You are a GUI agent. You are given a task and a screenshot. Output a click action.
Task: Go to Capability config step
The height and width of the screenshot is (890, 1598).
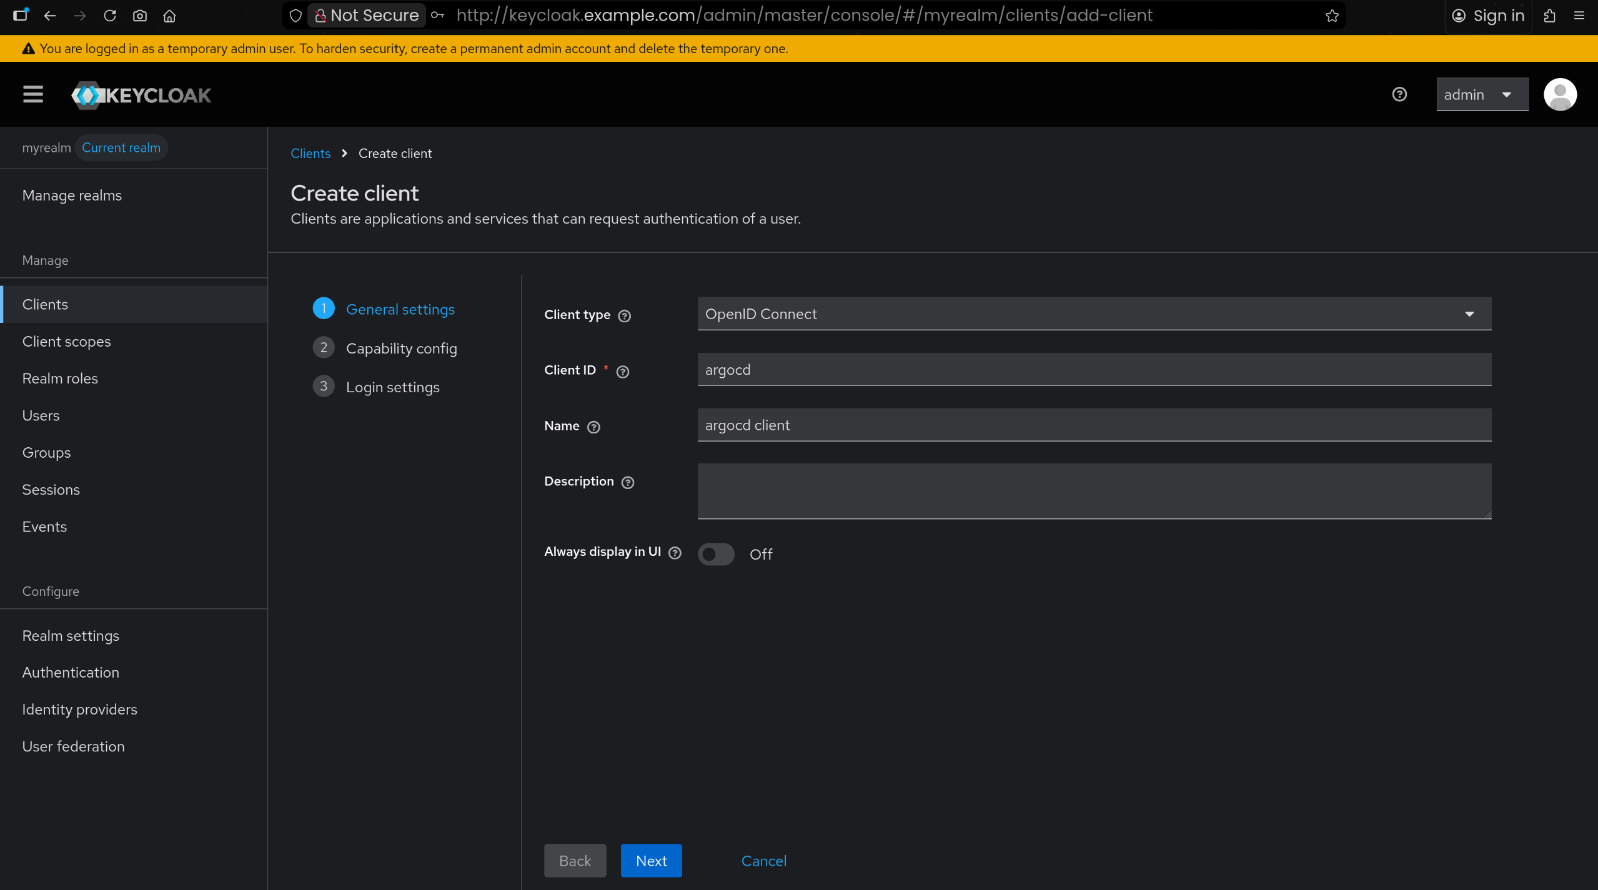click(401, 348)
